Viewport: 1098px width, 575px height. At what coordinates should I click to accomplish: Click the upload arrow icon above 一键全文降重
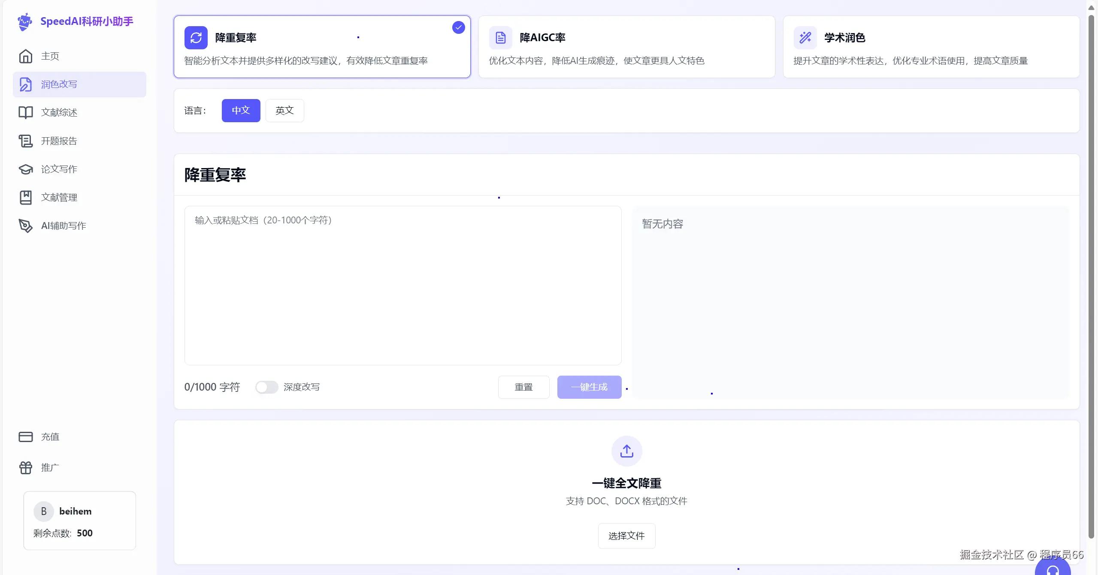click(626, 451)
